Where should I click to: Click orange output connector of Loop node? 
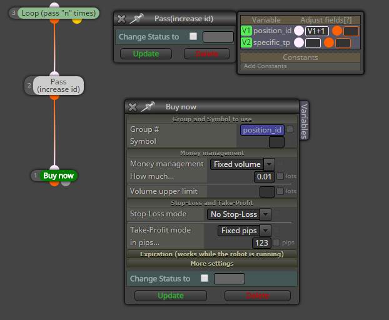click(x=54, y=21)
